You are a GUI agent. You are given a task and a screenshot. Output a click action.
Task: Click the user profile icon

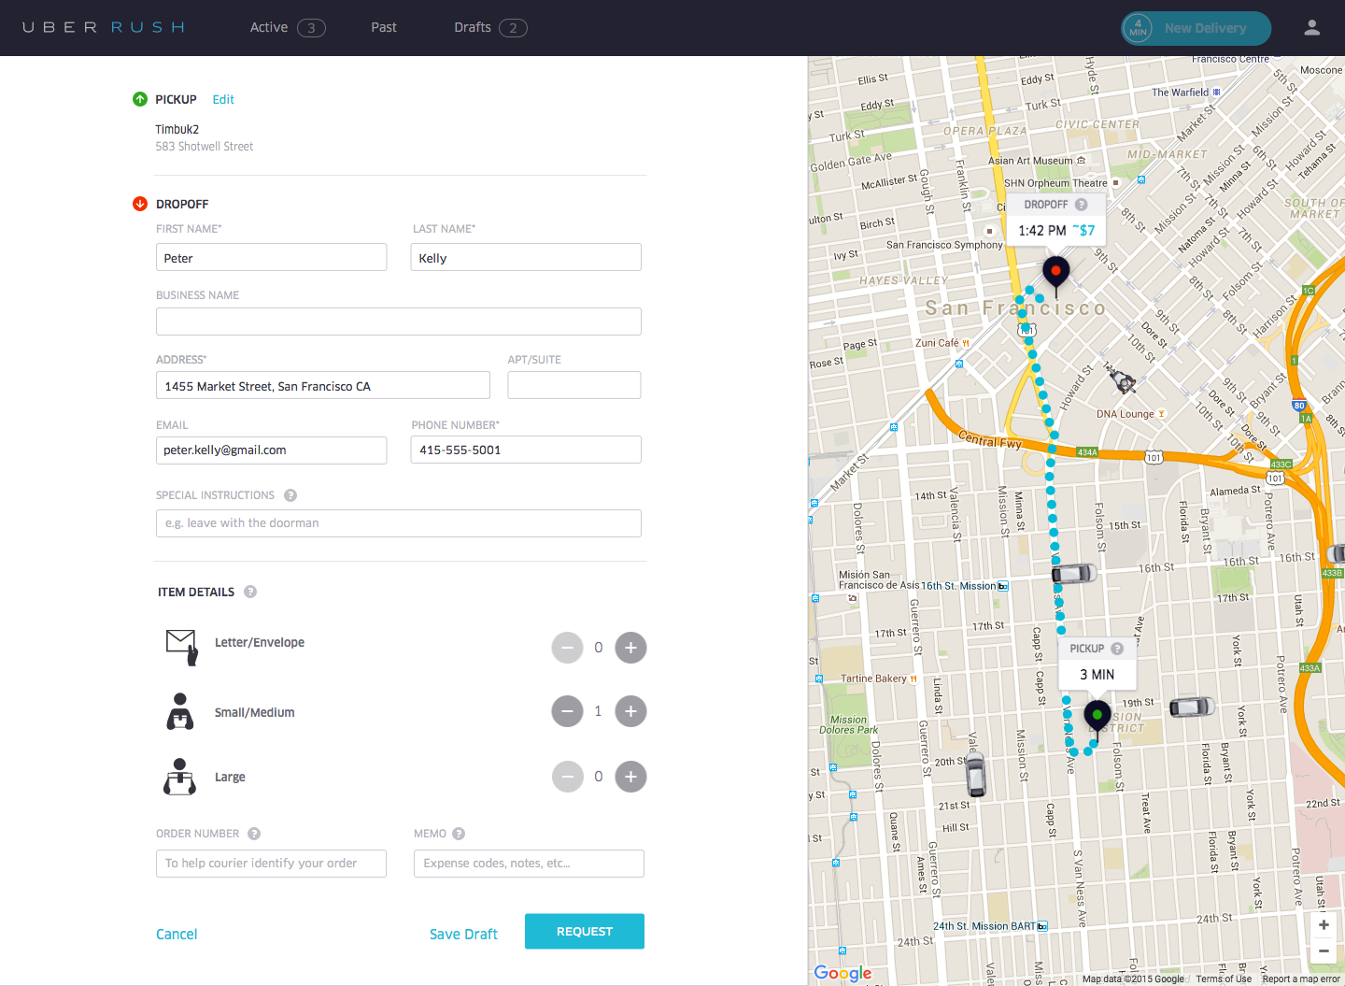[x=1311, y=28]
